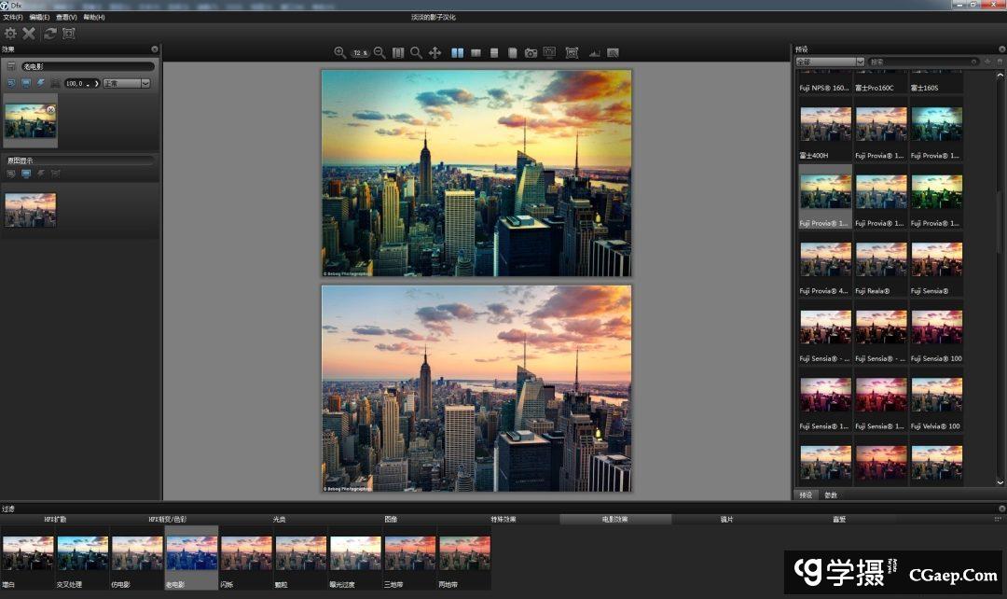1007x599 pixels.
Task: Click the settings gear icon in top toolbar
Action: pyautogui.click(x=10, y=34)
